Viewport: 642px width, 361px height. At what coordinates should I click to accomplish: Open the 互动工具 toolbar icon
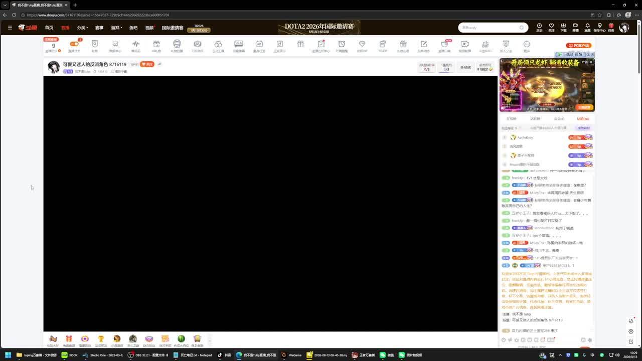coord(218,46)
